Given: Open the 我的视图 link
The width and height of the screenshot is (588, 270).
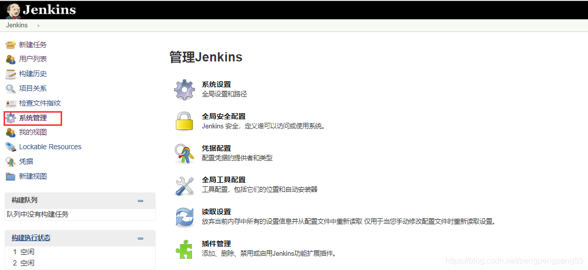Looking at the screenshot, I should [x=33, y=132].
